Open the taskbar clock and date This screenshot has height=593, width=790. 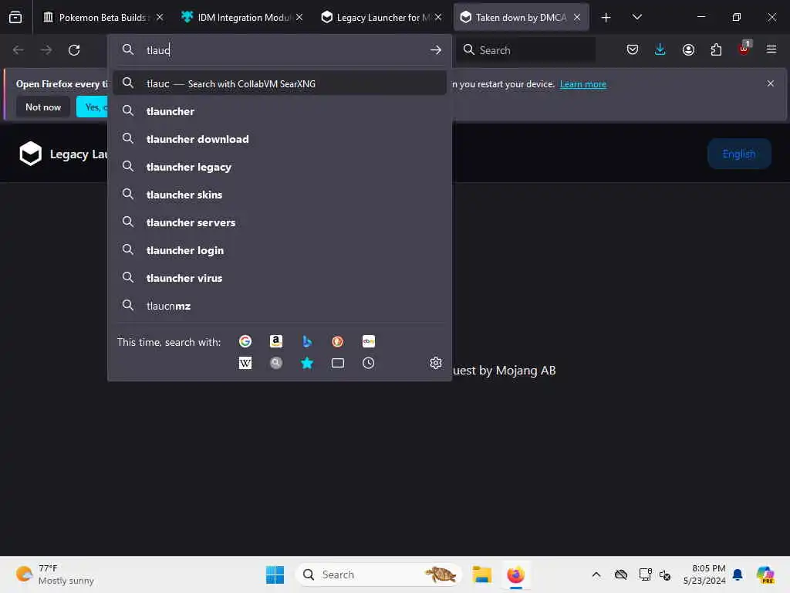(704, 574)
